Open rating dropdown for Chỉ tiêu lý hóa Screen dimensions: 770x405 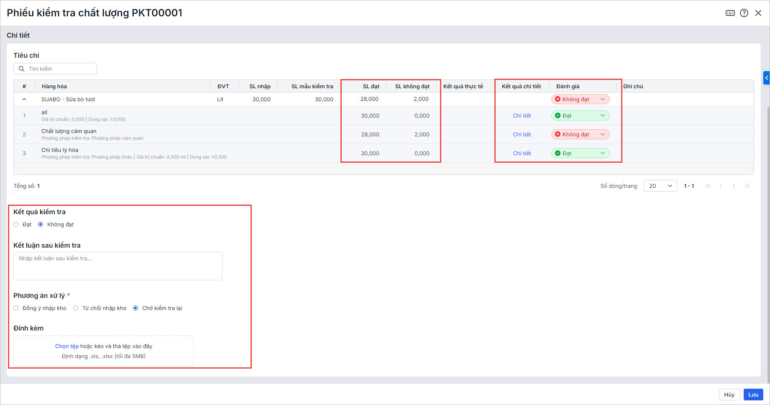tap(580, 153)
